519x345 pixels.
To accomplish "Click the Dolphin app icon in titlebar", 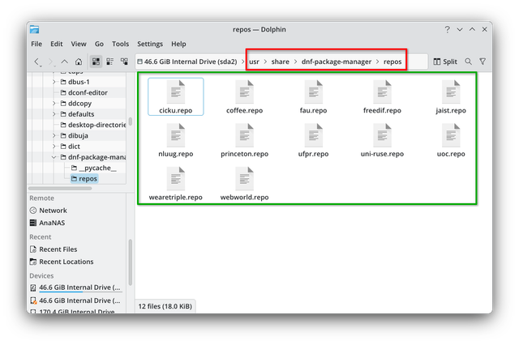I will (34, 29).
